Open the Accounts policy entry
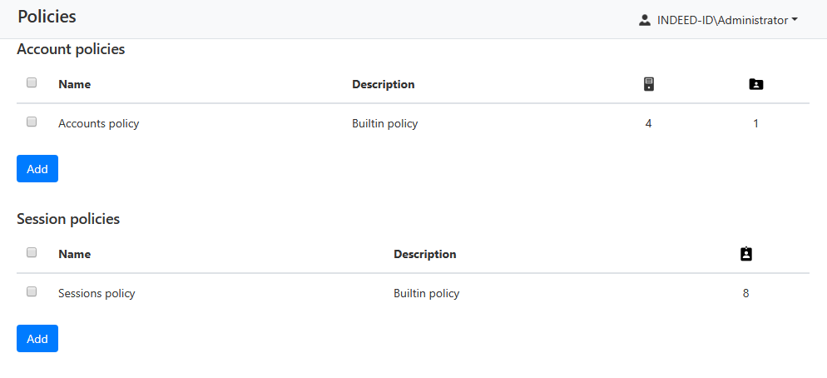Screen dimensions: 827x378 pos(98,123)
